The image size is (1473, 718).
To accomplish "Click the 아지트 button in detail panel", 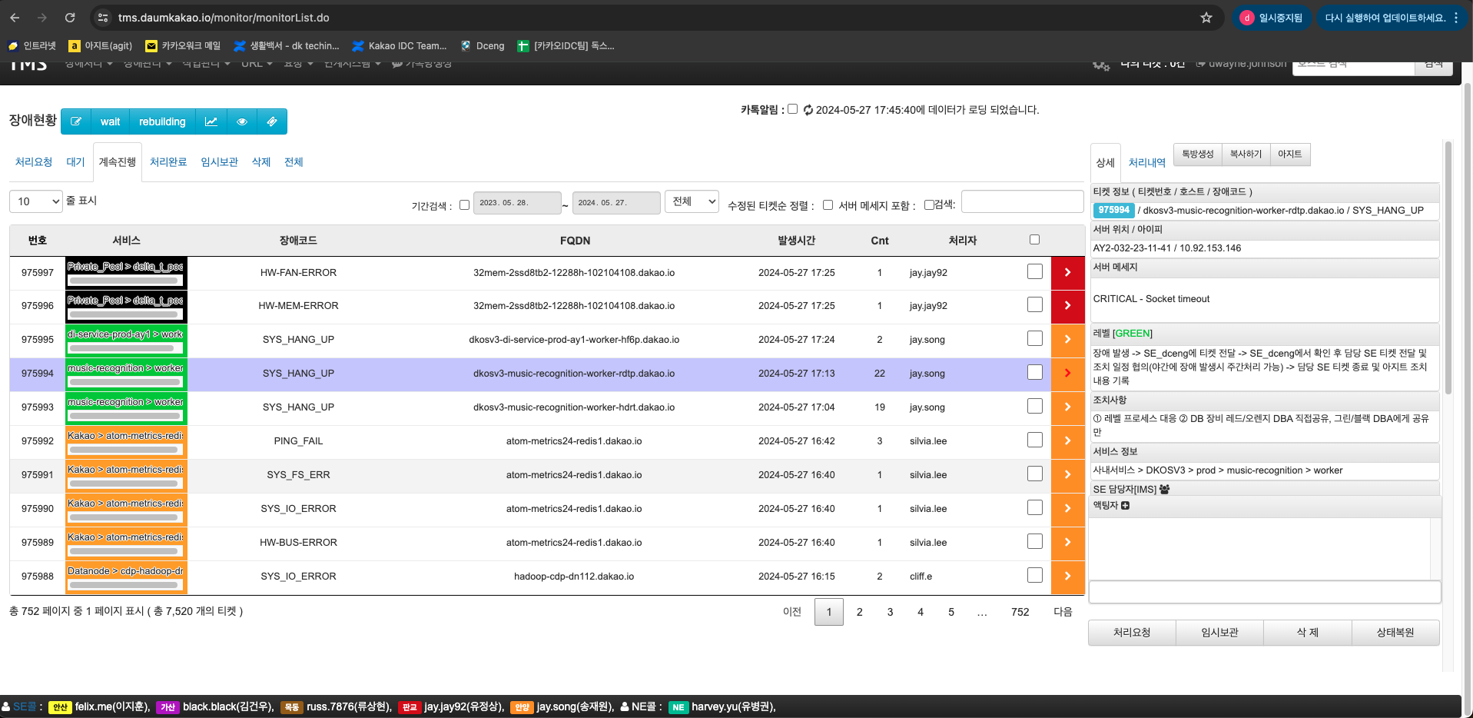I will 1289,155.
